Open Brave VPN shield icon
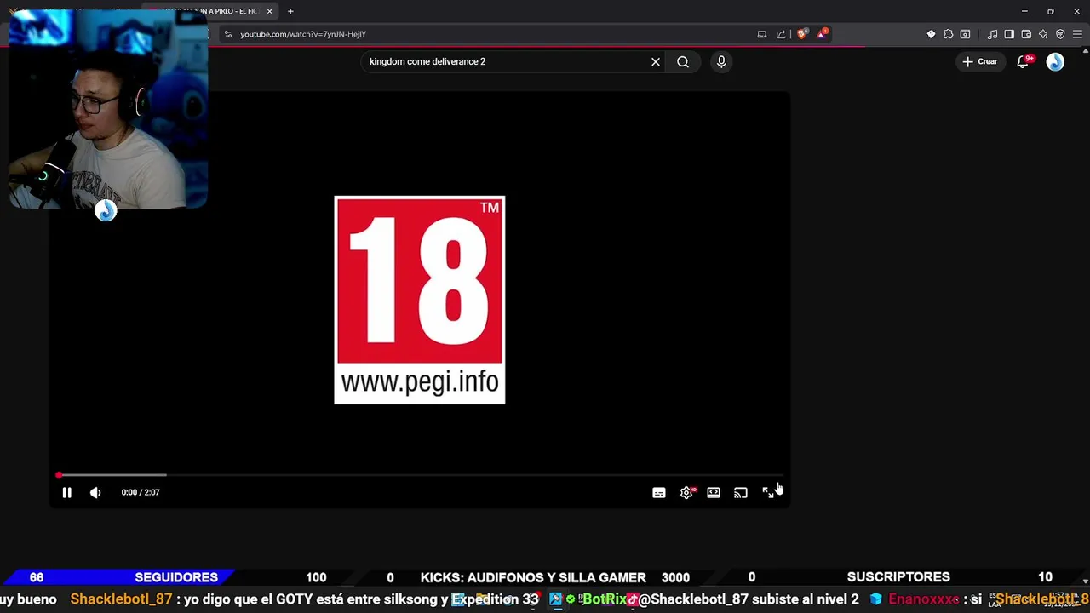Viewport: 1090px width, 613px height. [x=1060, y=34]
